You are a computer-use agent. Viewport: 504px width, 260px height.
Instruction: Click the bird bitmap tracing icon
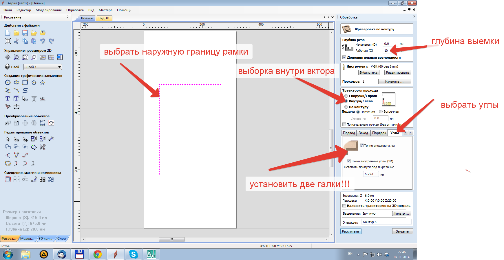tap(8, 107)
